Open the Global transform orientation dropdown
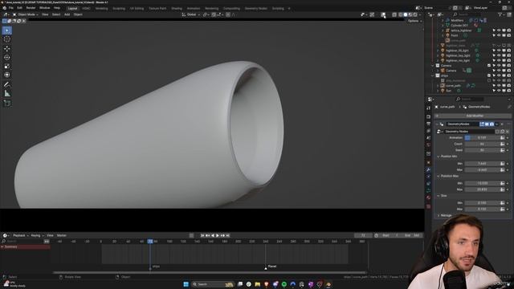514x289 pixels. [x=191, y=14]
